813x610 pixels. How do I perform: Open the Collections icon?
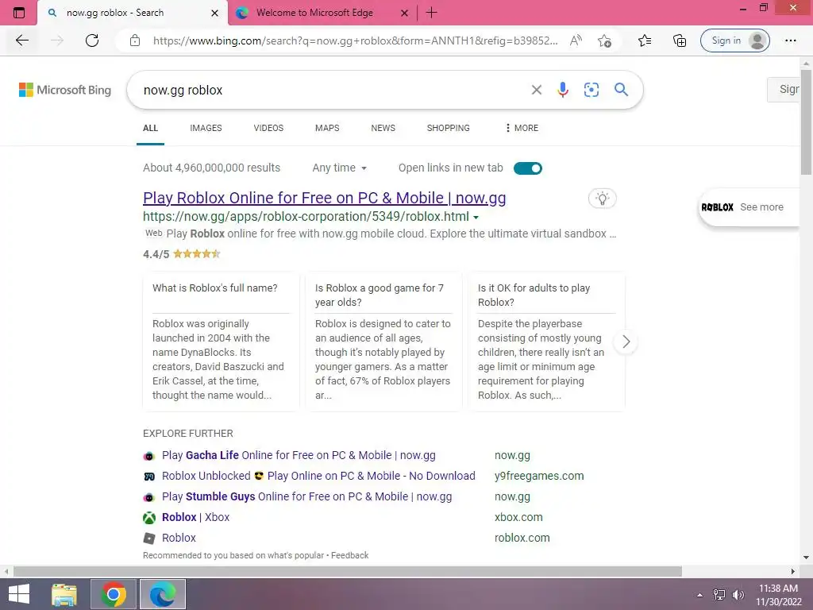680,41
